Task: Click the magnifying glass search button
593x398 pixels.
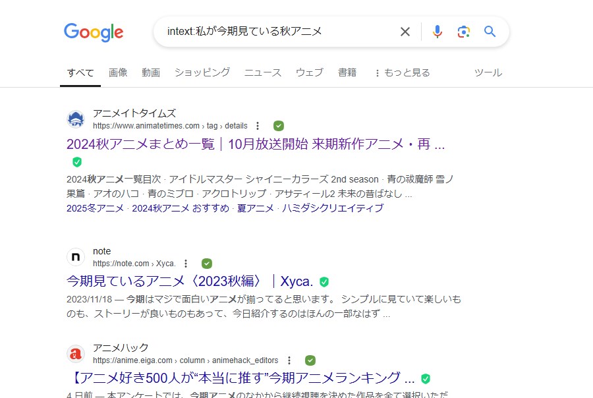Action: pos(490,32)
